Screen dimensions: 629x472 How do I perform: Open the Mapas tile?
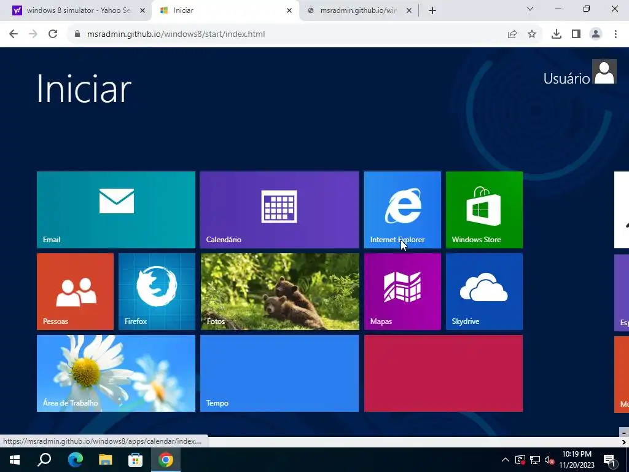[x=402, y=292]
